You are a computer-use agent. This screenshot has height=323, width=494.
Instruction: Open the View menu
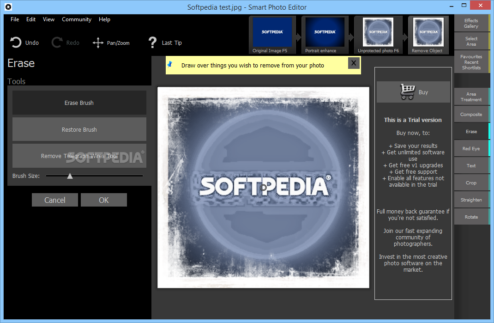[48, 19]
